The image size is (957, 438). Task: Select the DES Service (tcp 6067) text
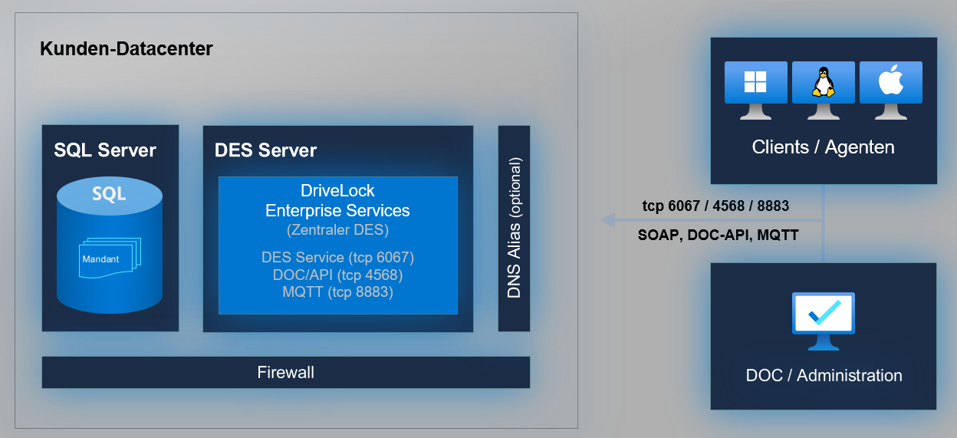tap(337, 258)
